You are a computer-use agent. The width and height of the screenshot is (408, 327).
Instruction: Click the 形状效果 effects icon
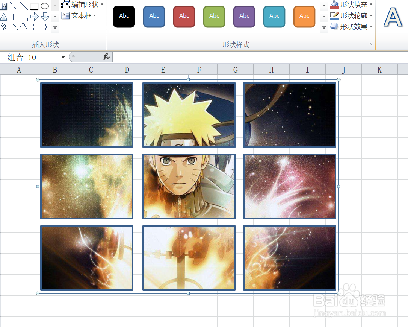334,27
